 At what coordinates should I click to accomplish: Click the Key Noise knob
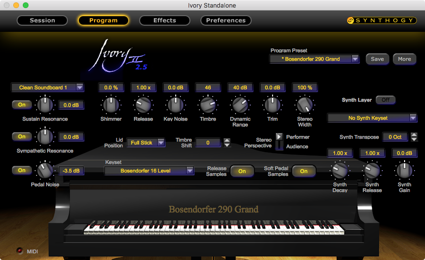click(175, 105)
